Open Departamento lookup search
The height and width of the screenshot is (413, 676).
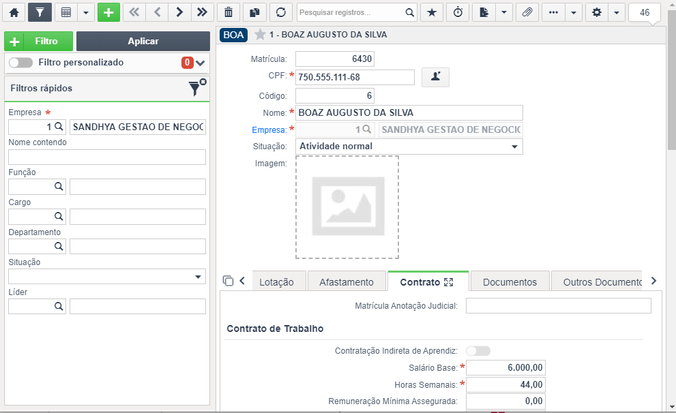point(59,246)
